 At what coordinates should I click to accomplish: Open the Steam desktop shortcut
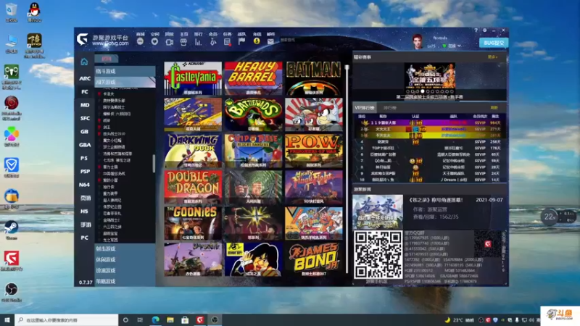pos(12,230)
